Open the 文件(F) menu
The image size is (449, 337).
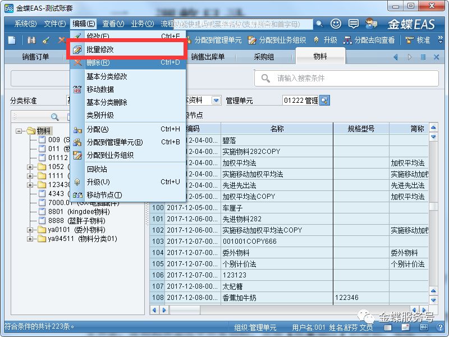pos(54,24)
